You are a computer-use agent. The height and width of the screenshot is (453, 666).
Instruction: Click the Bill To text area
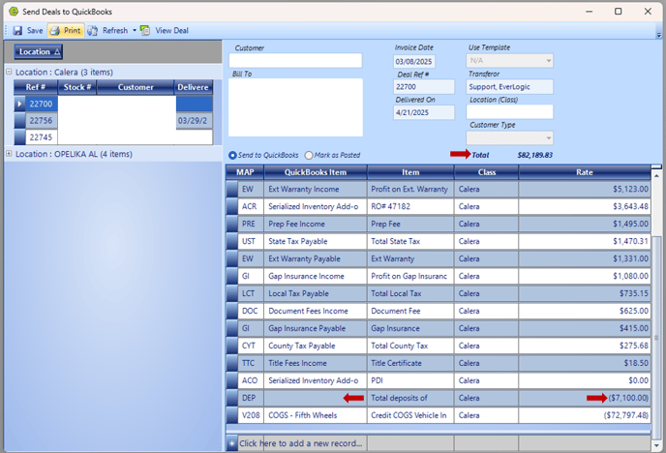coord(295,107)
